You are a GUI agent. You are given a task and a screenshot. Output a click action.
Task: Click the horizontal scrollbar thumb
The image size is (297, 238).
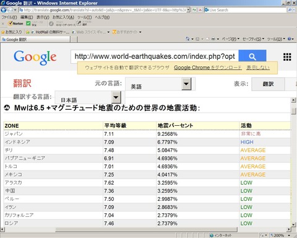147,229
